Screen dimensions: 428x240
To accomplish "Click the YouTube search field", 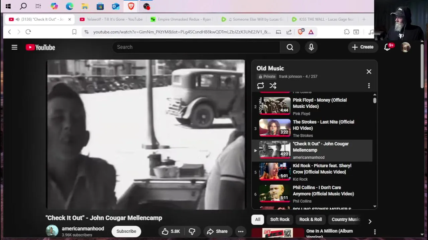I will coord(196,47).
